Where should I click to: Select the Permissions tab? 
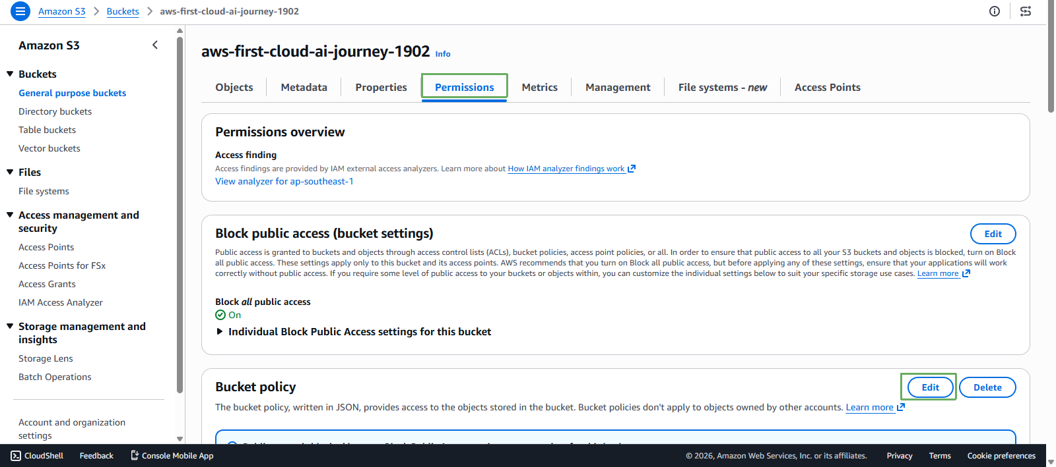[x=465, y=87]
